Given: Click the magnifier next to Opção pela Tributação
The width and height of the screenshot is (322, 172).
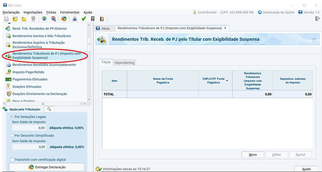Looking at the screenshot, I should pyautogui.click(x=49, y=109).
